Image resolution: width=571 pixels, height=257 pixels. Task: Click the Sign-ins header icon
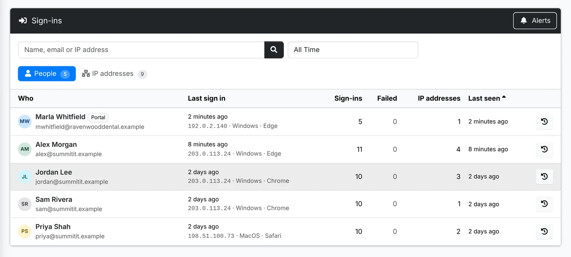pyautogui.click(x=23, y=21)
